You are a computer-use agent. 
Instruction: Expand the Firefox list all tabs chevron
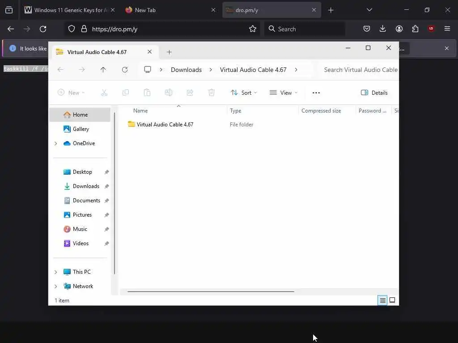point(369,10)
